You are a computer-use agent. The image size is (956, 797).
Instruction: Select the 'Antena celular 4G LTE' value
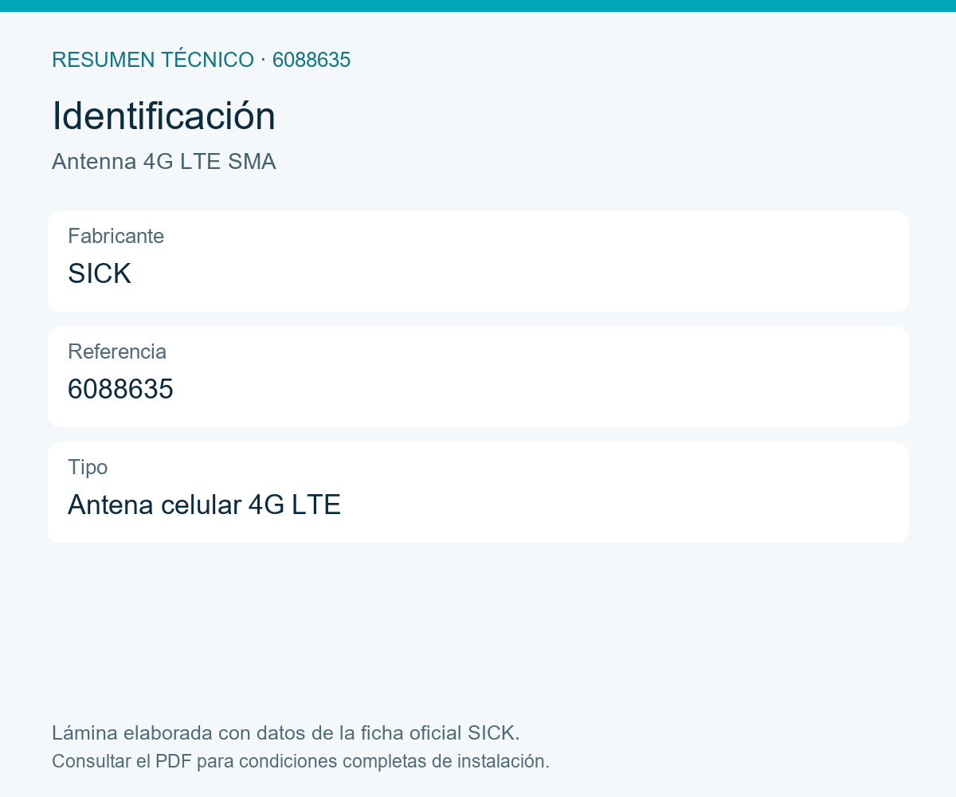click(204, 505)
